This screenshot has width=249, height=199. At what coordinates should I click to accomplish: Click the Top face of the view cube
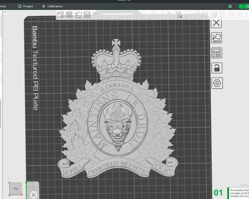pos(16,188)
